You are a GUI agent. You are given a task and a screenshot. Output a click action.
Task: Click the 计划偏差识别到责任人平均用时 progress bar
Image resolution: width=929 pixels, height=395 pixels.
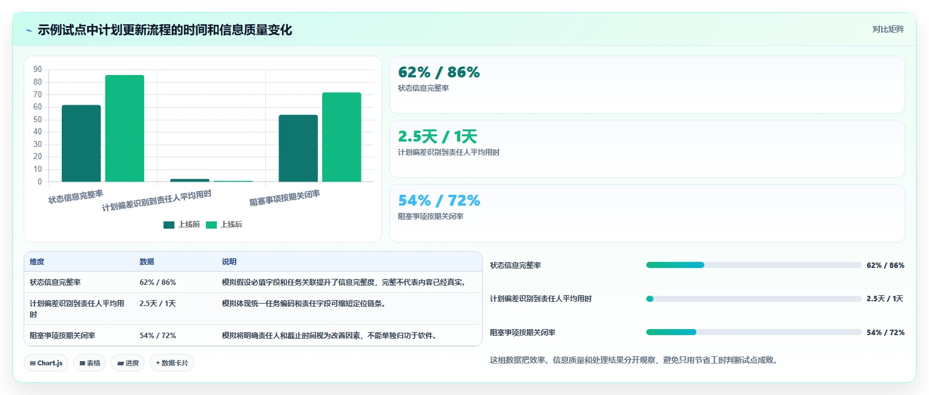(753, 299)
